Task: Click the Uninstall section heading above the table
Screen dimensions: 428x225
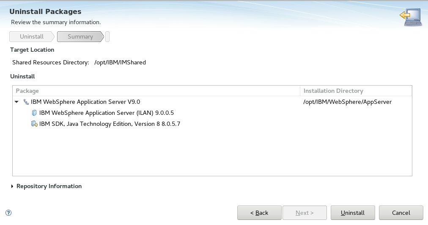Action: (22, 76)
